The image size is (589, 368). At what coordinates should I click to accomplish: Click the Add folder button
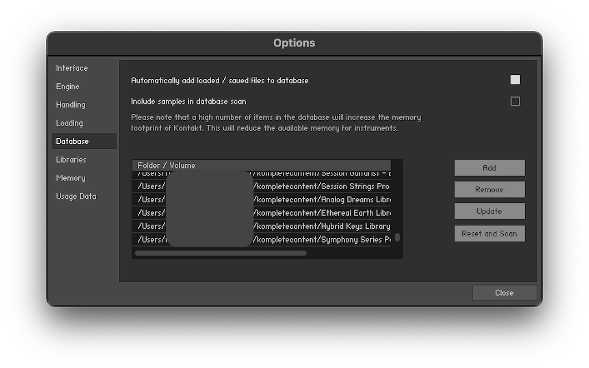(x=489, y=168)
